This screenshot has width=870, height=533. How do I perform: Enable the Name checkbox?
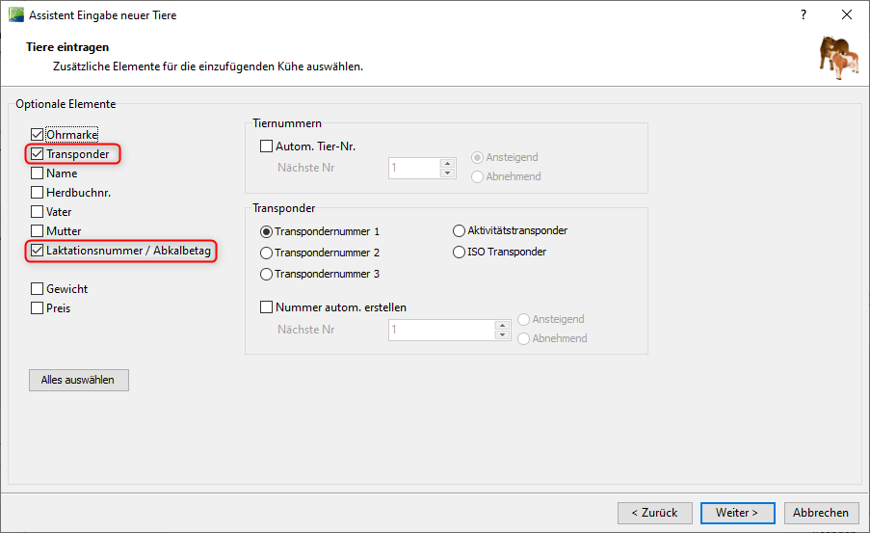38,173
